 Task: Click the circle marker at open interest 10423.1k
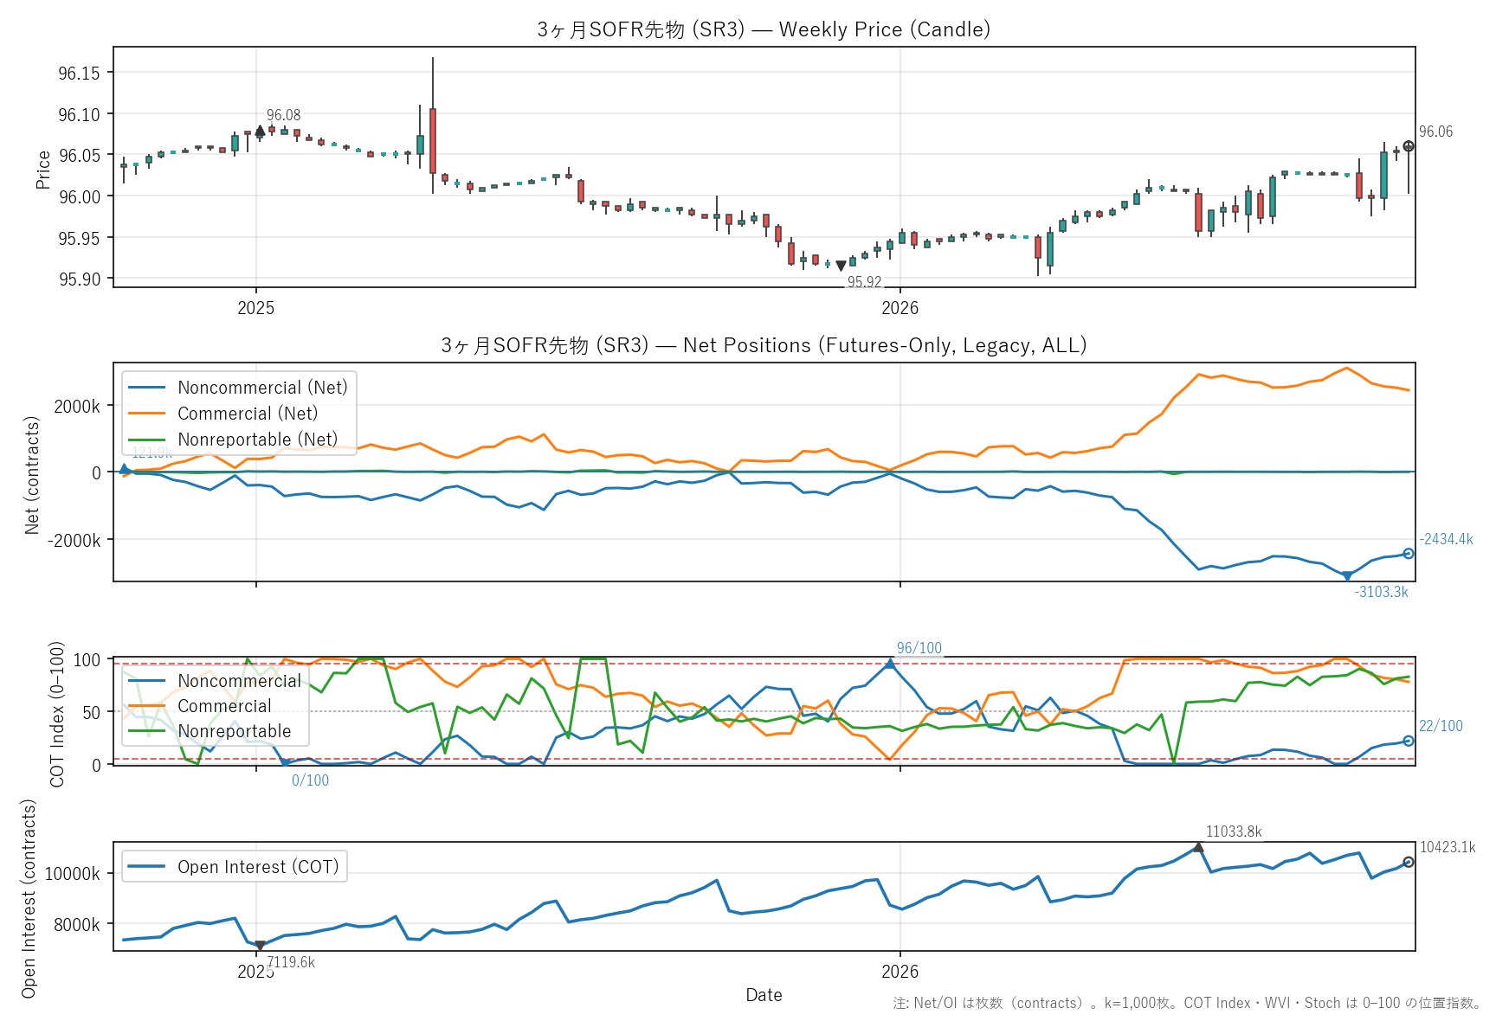coord(1409,862)
